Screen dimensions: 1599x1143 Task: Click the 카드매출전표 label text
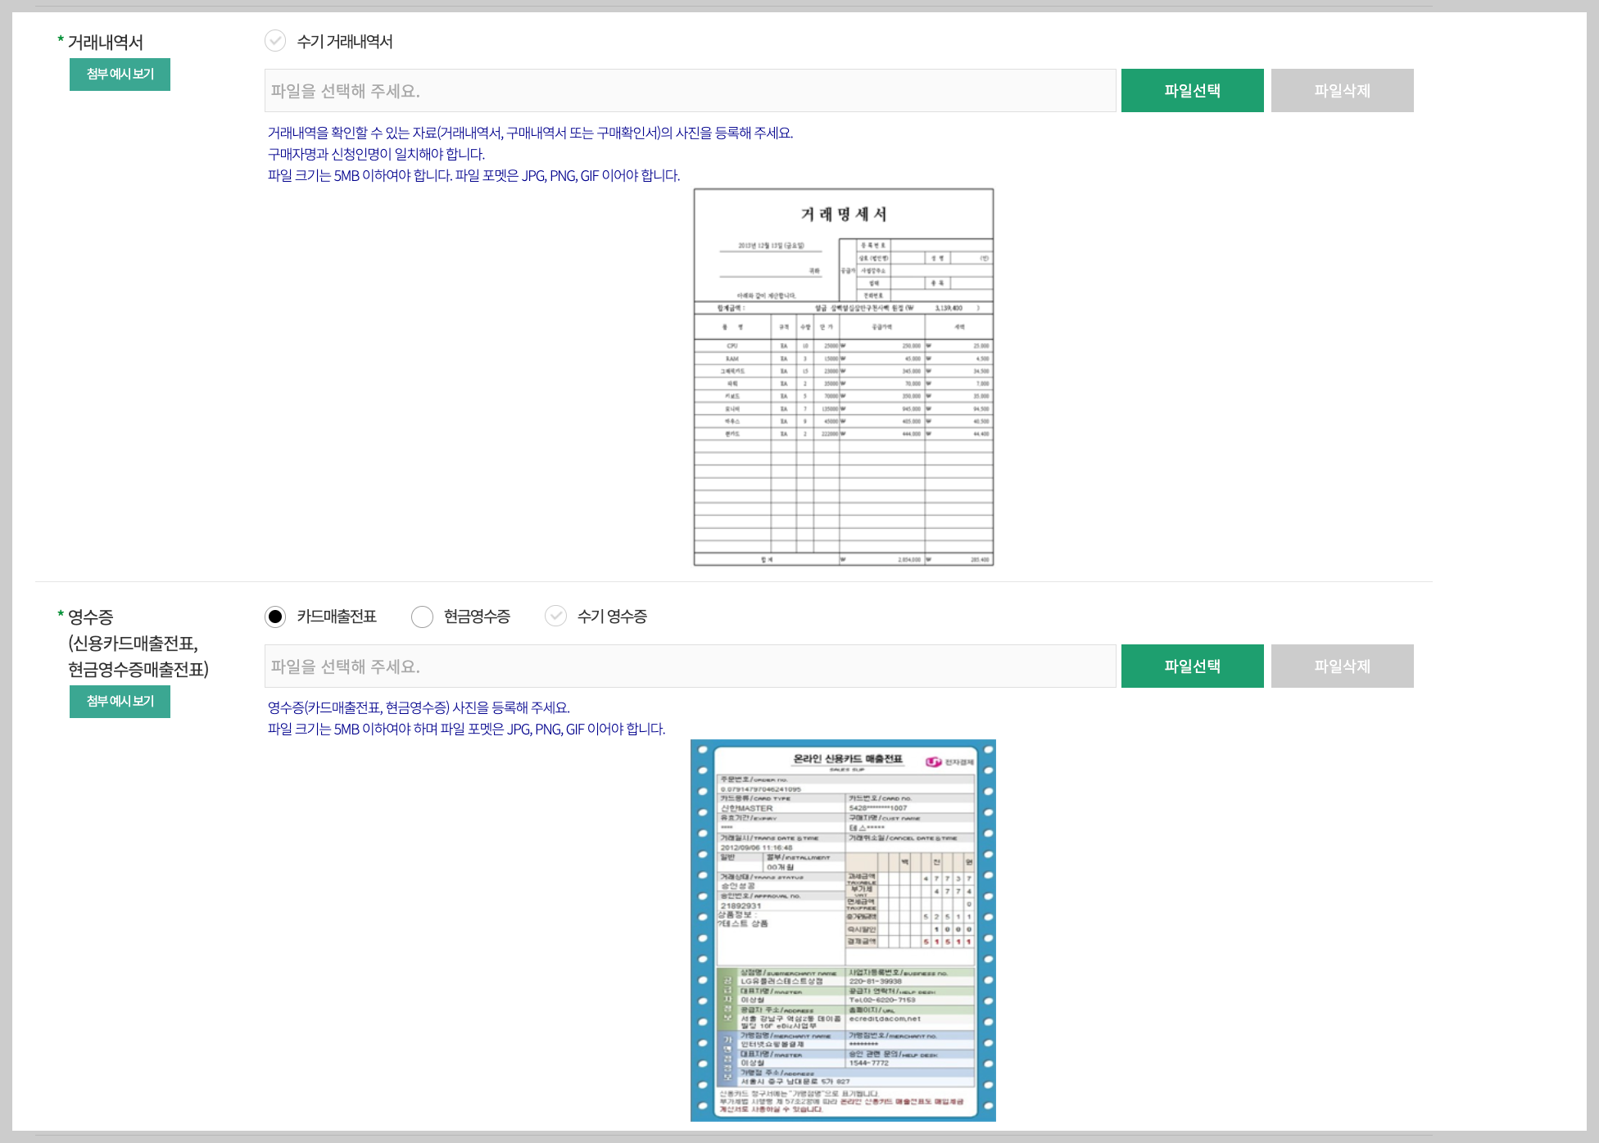[x=336, y=617]
